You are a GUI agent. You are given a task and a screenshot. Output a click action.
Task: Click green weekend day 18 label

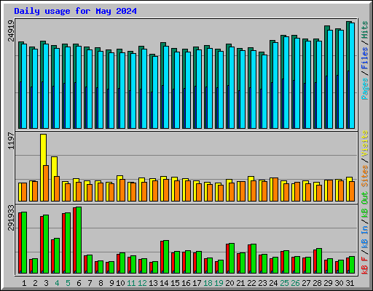208,283
